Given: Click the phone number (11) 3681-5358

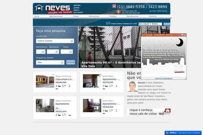Looking at the screenshot, I should [131, 7].
